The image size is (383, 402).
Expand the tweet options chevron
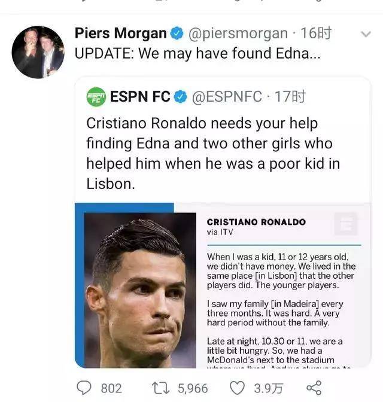(366, 35)
